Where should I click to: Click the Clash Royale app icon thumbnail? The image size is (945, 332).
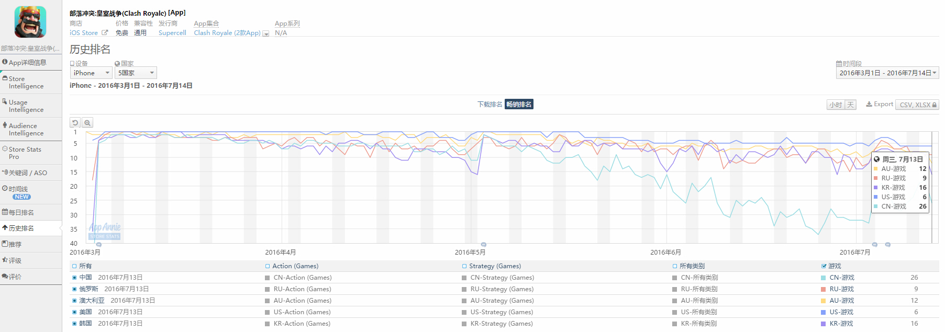30,22
